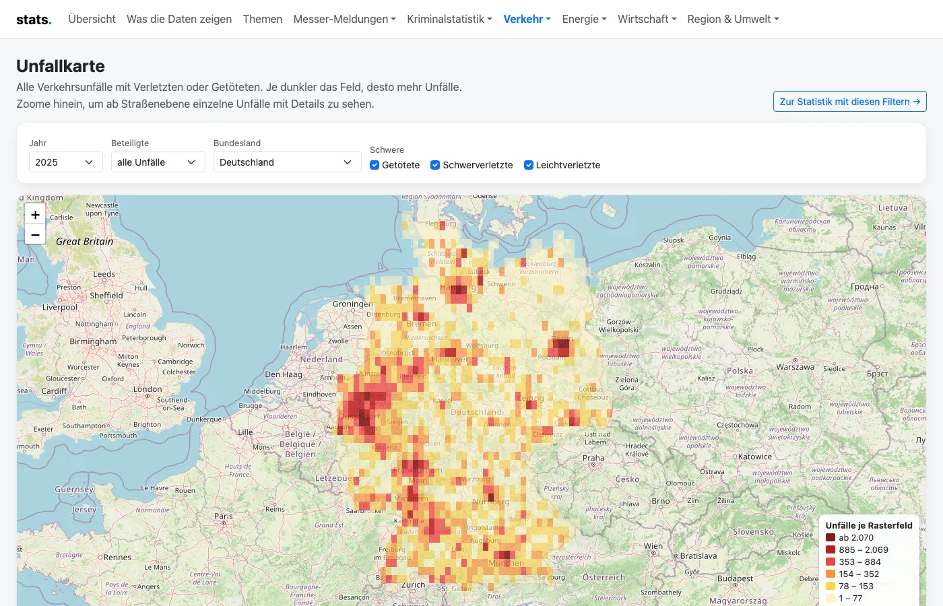
Task: Zoom in on the accident map
Action: point(35,215)
